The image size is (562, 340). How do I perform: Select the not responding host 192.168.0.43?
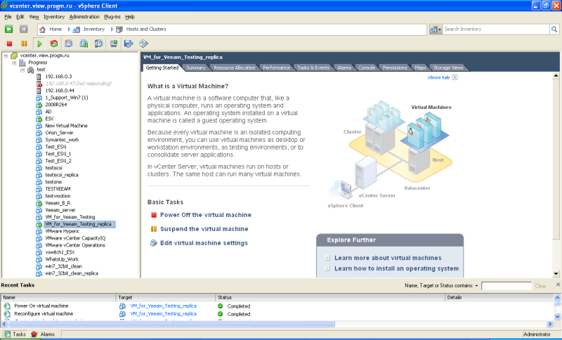click(78, 84)
